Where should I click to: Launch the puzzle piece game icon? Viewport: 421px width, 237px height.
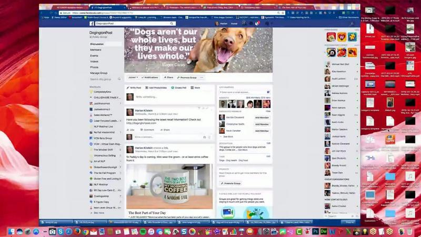pyautogui.click(x=352, y=37)
